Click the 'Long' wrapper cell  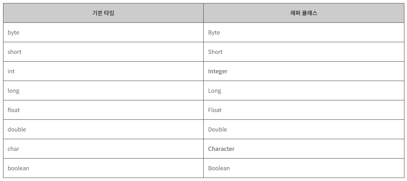pos(304,90)
